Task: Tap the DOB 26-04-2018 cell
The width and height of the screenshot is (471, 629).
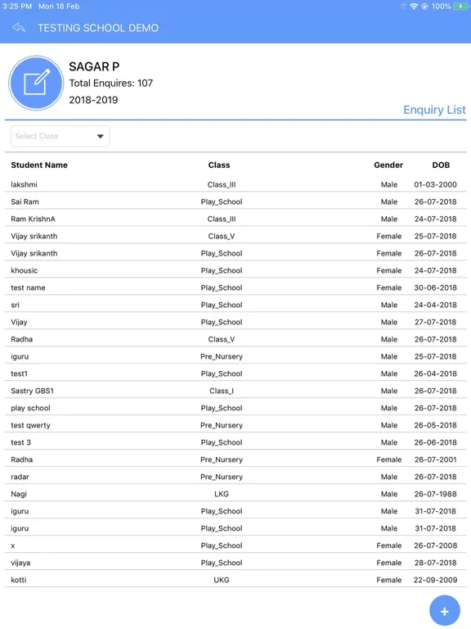Action: [435, 373]
